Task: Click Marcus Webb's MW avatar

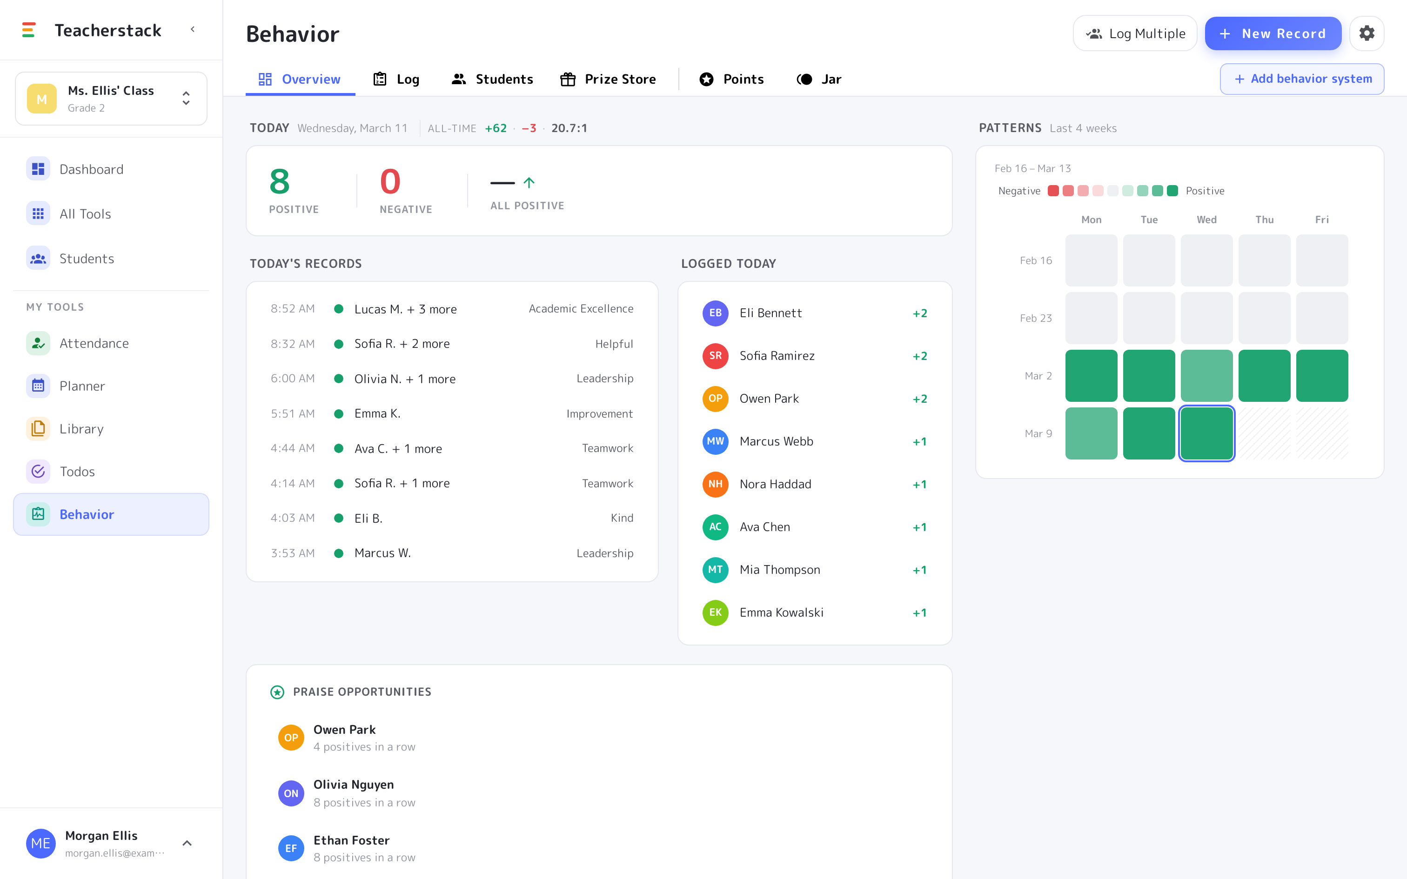Action: tap(715, 441)
